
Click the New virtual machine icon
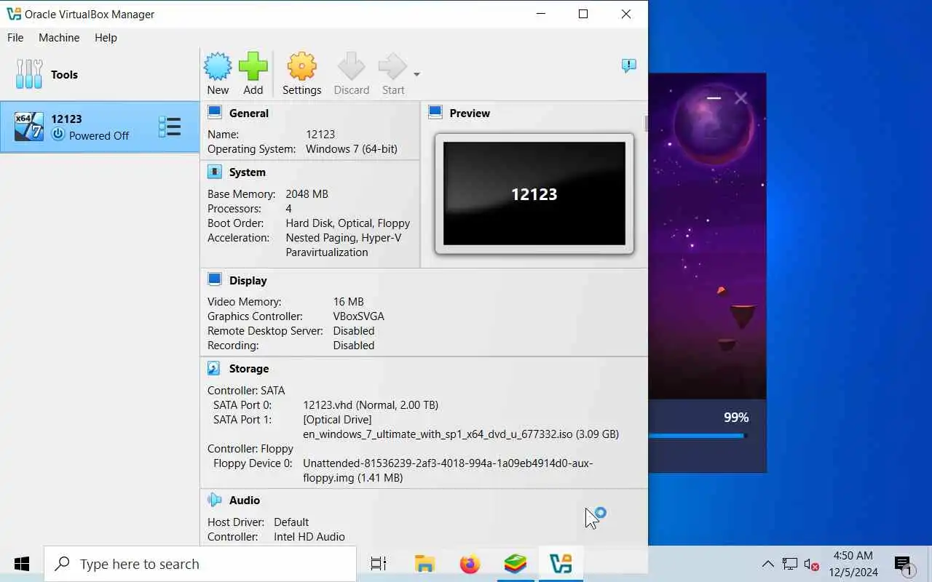[x=218, y=66]
